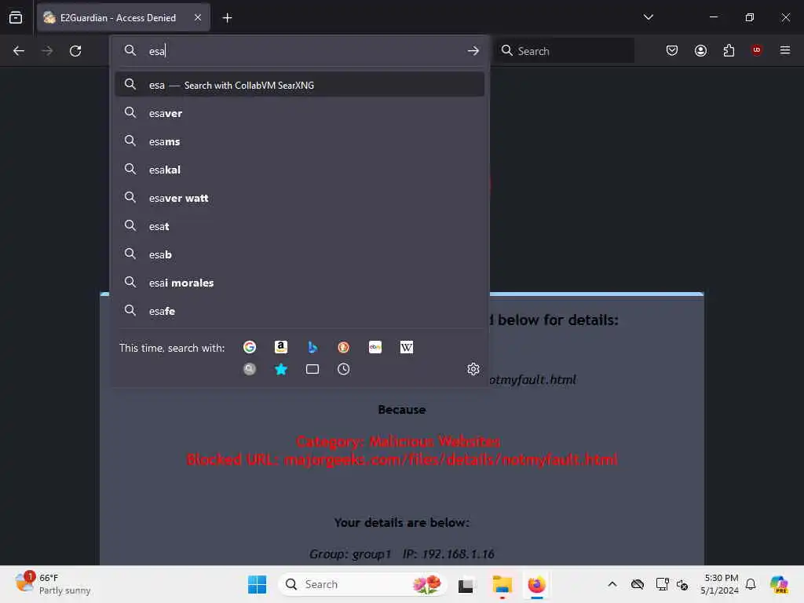Click the toolbar Search box

(x=564, y=51)
